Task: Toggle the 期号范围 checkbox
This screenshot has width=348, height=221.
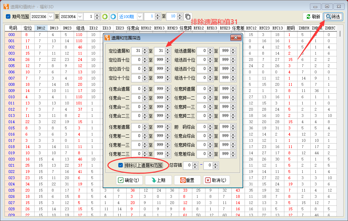Action: point(8,16)
